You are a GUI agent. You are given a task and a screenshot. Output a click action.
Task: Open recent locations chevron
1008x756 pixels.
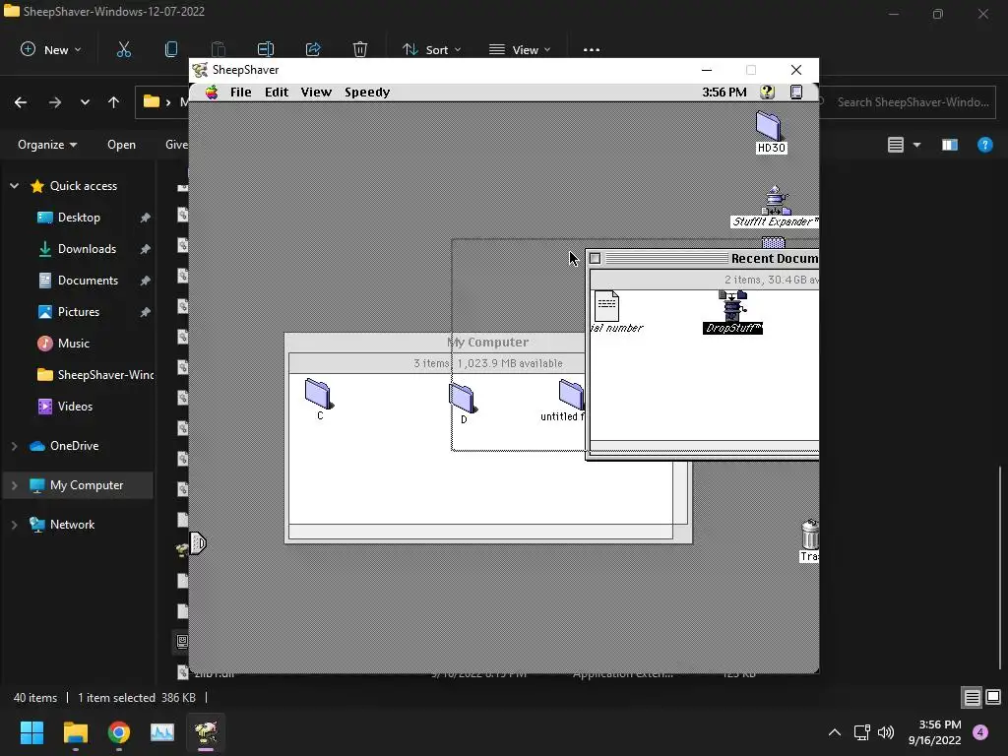point(85,102)
